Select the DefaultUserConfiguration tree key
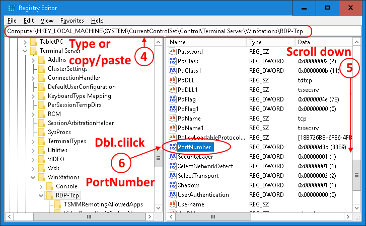This screenshot has width=366, height=226. tap(82, 87)
